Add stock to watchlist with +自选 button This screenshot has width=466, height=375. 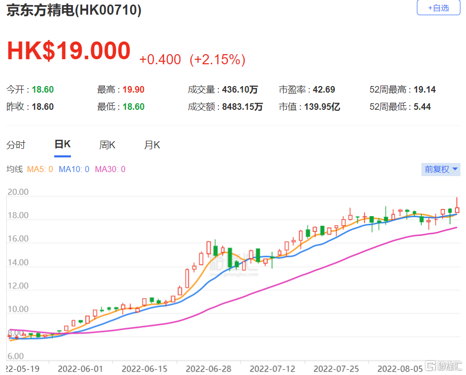pyautogui.click(x=438, y=8)
